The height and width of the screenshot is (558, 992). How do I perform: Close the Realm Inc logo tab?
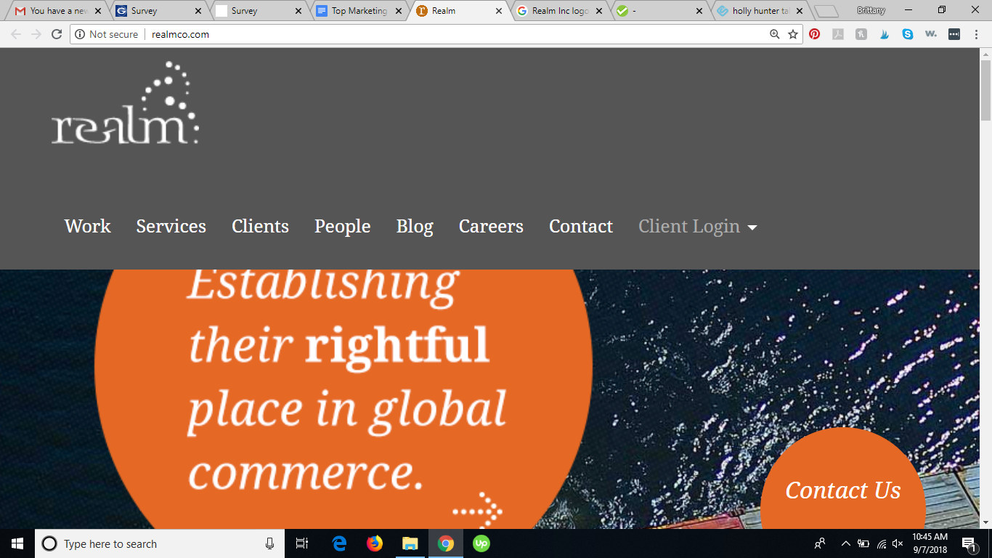point(599,11)
